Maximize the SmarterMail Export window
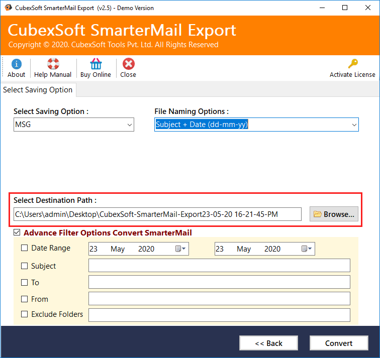Viewport: 380px width, 358px height. point(345,8)
